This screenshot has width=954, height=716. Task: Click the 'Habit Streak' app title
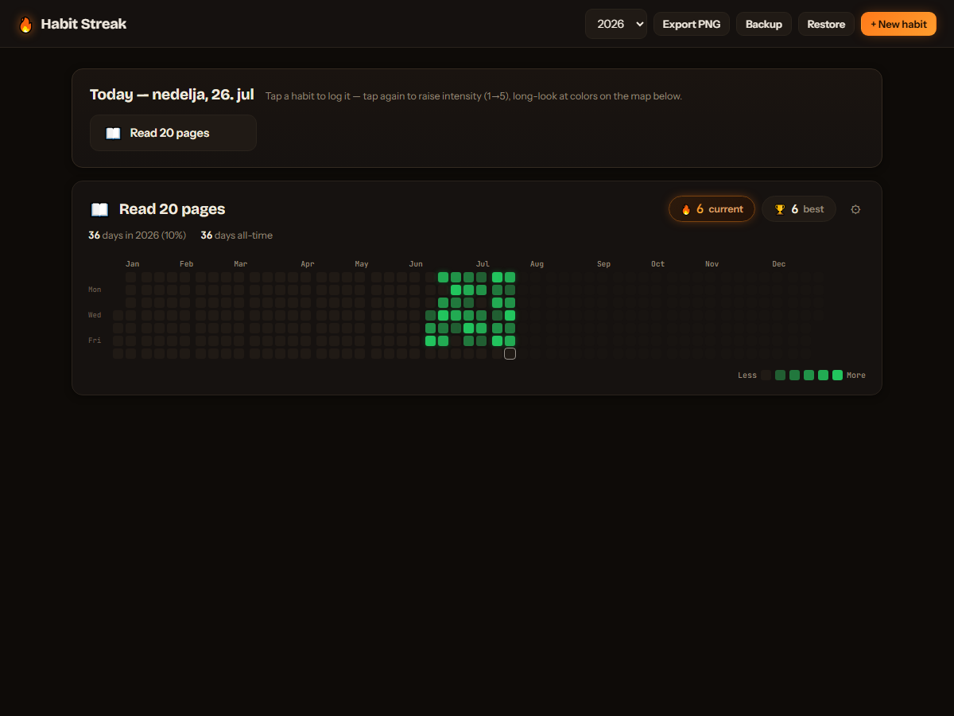click(x=83, y=24)
